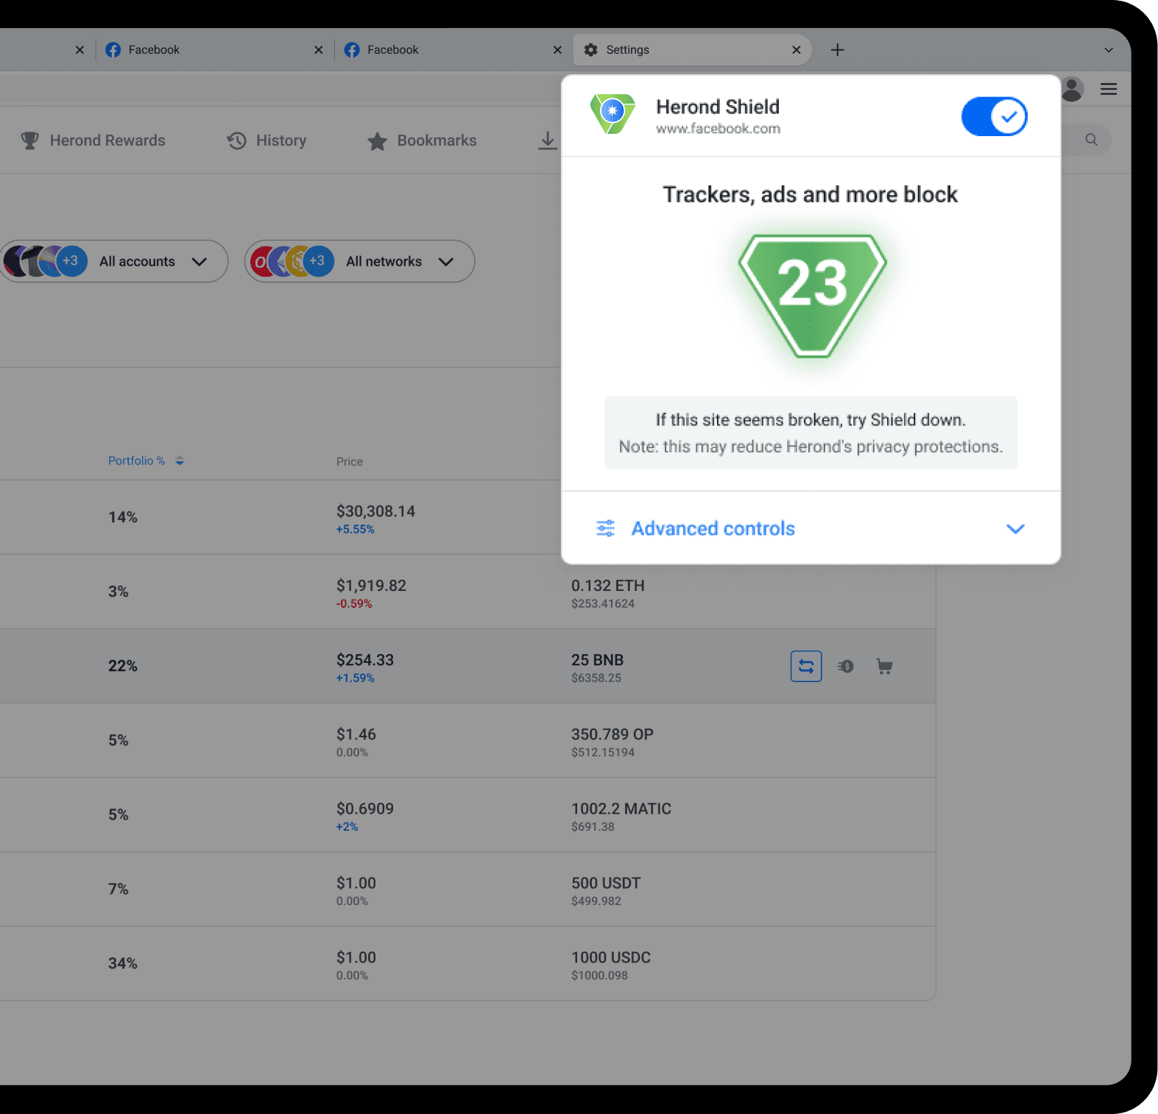Image resolution: width=1158 pixels, height=1114 pixels.
Task: Click the +3 badge in All accounts
Action: 71,261
